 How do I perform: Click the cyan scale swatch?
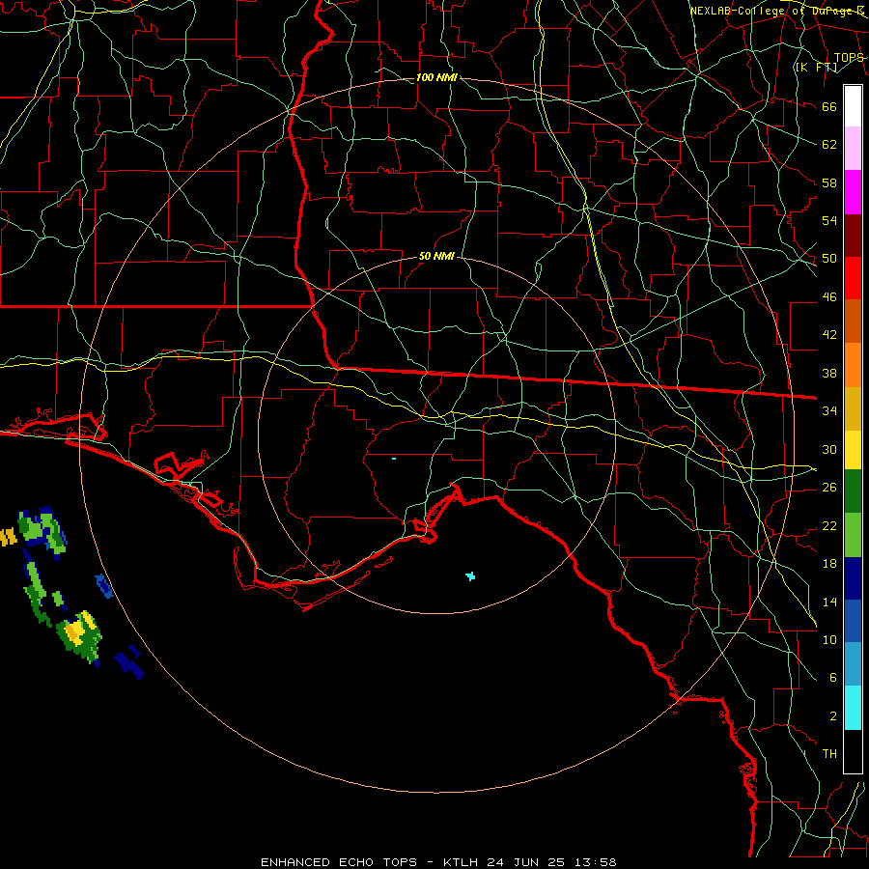853,708
